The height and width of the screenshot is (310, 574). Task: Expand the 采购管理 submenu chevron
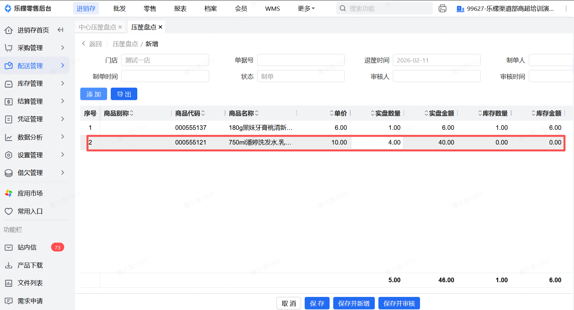(x=63, y=48)
